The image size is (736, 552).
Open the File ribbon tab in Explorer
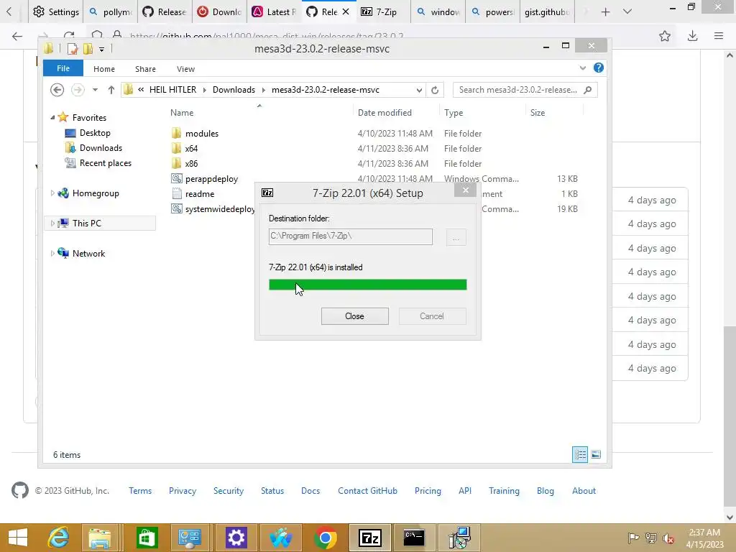pos(63,68)
